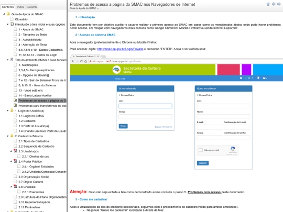Open 2.2 Sequencia de Cadastro topic
Screen dimensions: 283x212
click(x=36, y=146)
